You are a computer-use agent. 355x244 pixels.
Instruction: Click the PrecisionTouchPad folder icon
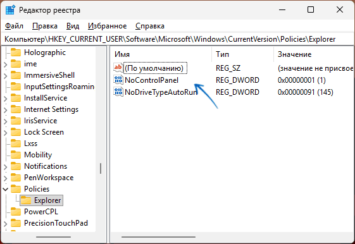pyautogui.click(x=16, y=223)
